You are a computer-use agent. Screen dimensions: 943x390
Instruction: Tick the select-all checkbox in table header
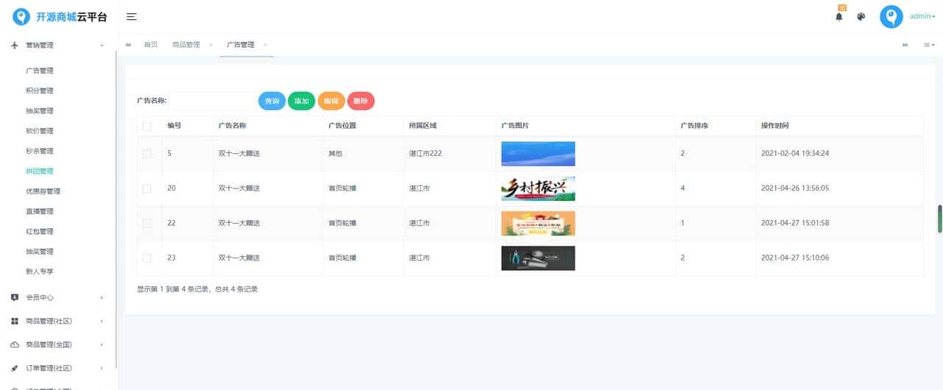click(x=147, y=126)
